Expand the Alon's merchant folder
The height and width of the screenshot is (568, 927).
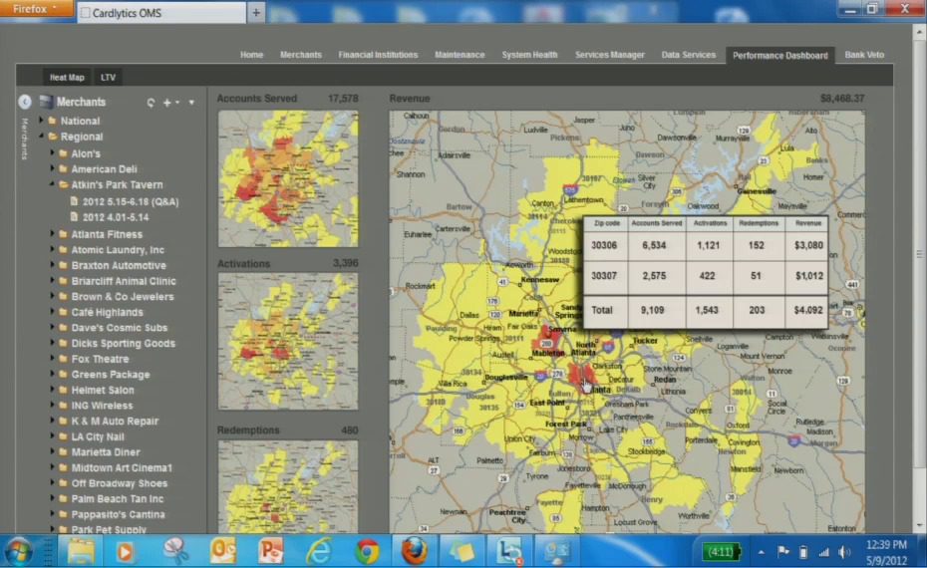[x=52, y=153]
